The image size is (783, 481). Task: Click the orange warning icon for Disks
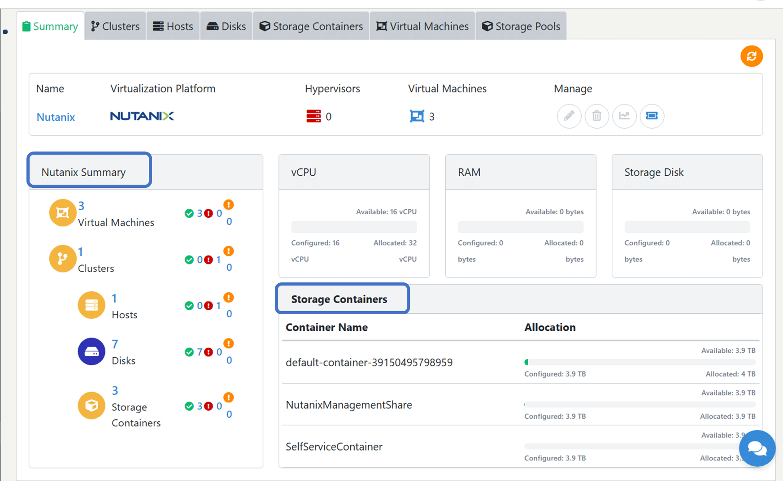pyautogui.click(x=229, y=343)
